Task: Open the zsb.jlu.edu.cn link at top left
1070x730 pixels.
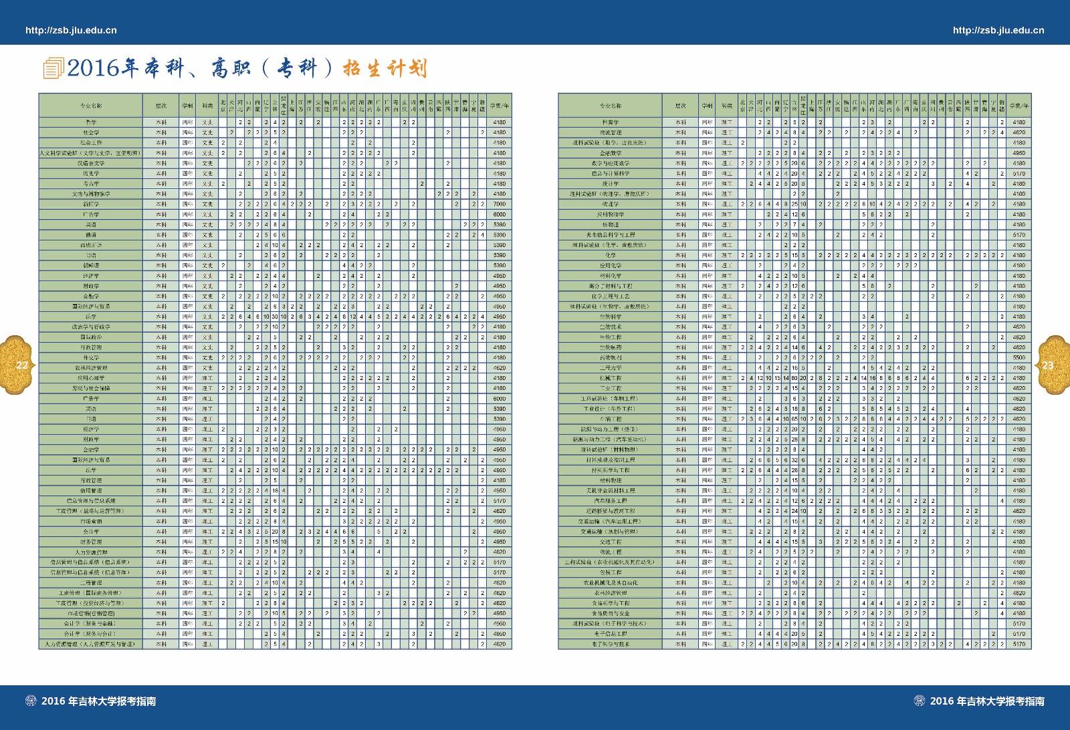Action: click(x=71, y=30)
